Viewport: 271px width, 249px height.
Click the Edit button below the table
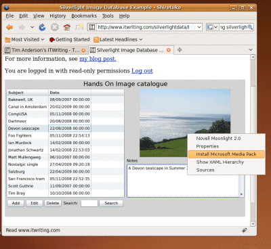(x=35, y=203)
